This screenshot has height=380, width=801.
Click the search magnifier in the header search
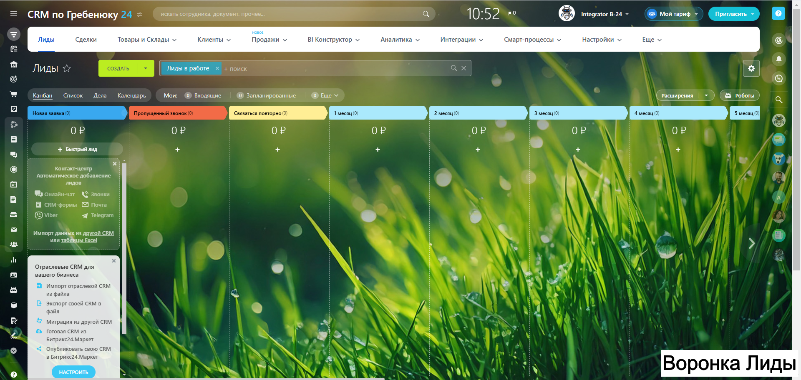[x=426, y=14]
